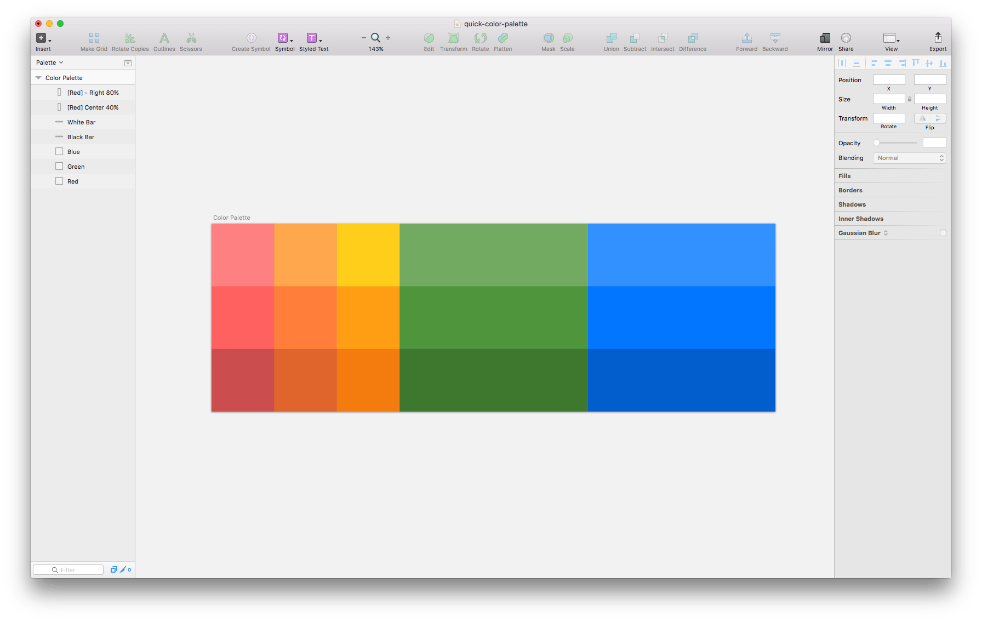
Task: Expand the Fills section header
Action: coord(844,176)
